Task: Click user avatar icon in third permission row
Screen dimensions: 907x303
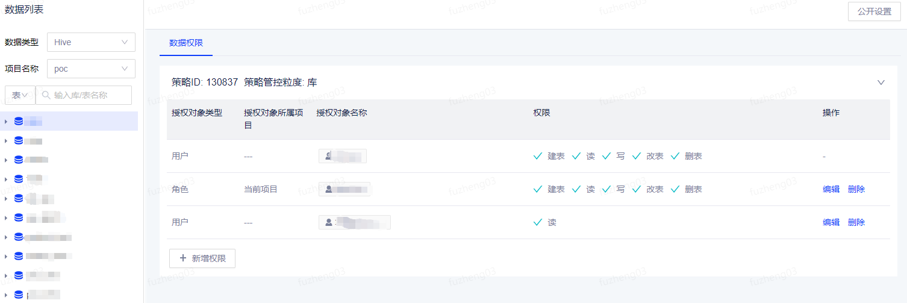Action: coord(329,222)
